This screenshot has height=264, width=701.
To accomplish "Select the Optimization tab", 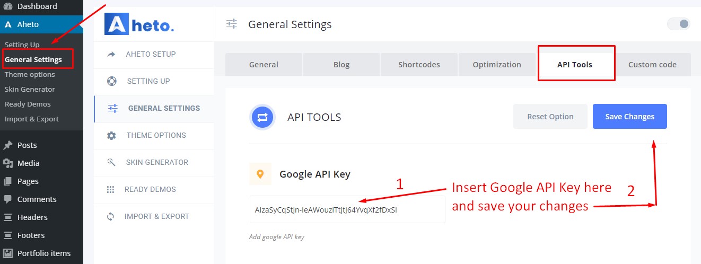I will pos(497,65).
